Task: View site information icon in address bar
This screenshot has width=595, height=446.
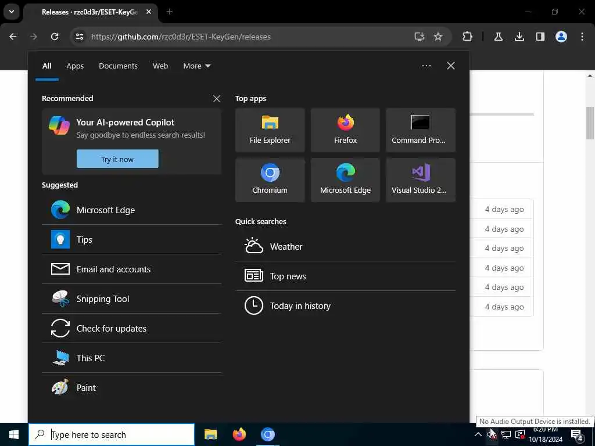Action: tap(79, 37)
